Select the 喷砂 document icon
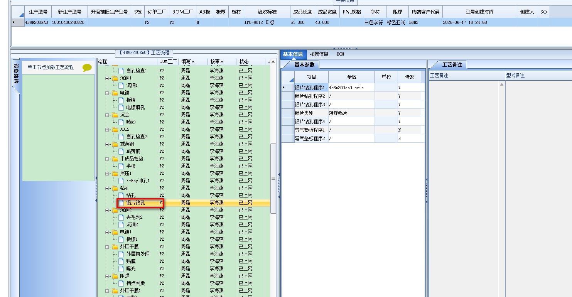This screenshot has width=572, height=297. 121,122
